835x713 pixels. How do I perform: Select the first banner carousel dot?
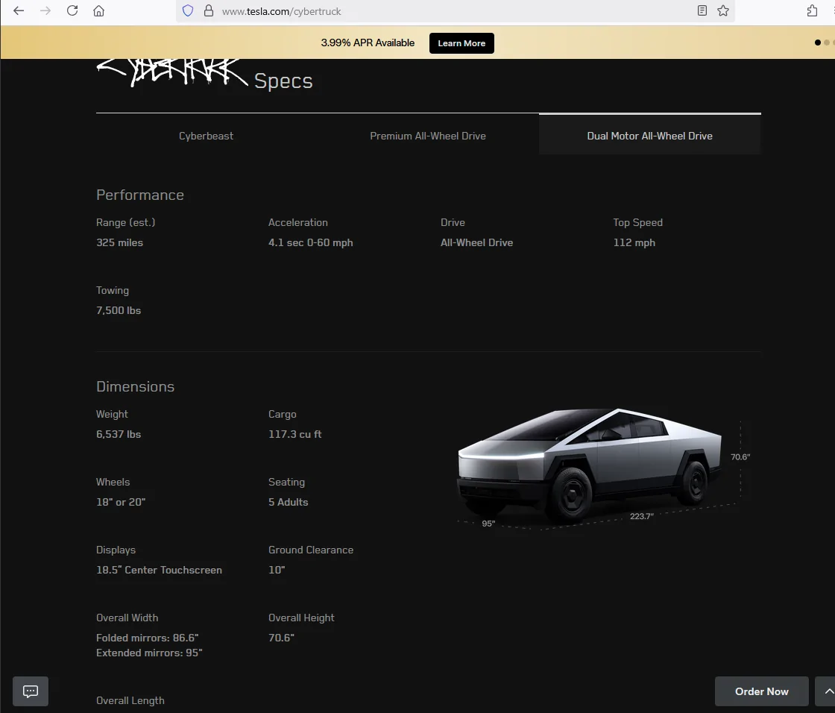coord(817,43)
